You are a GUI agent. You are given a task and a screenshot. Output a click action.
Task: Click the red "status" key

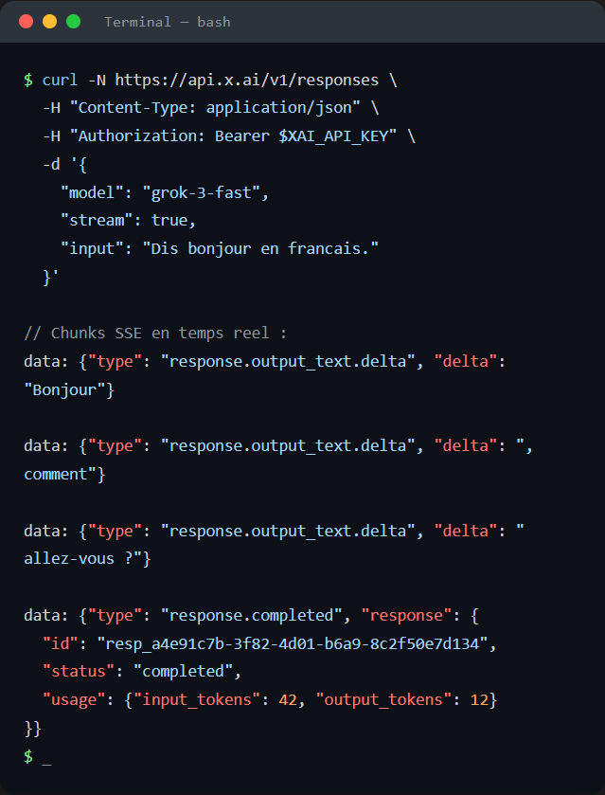click(x=79, y=672)
